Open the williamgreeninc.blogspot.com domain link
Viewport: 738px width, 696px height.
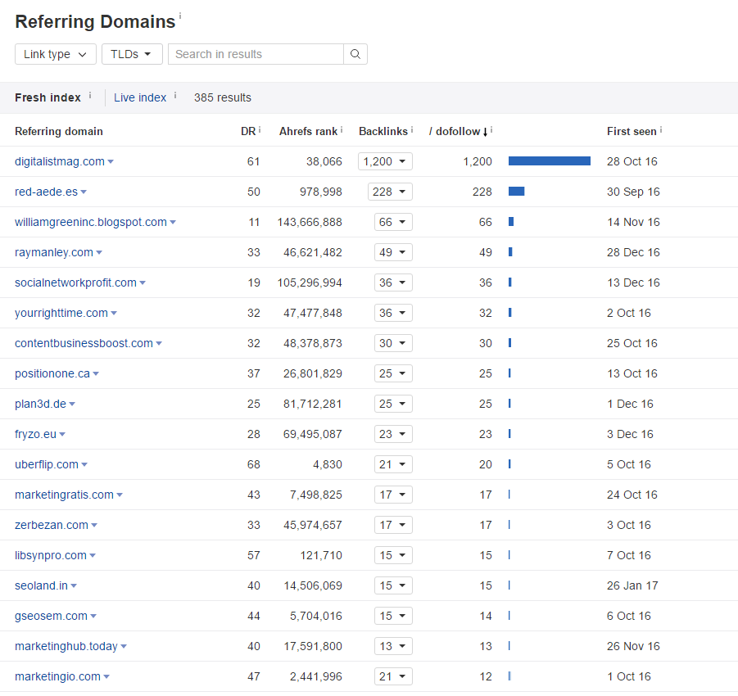click(x=91, y=222)
